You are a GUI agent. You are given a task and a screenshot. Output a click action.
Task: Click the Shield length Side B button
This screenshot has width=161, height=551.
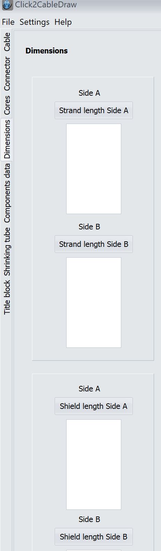point(94,537)
